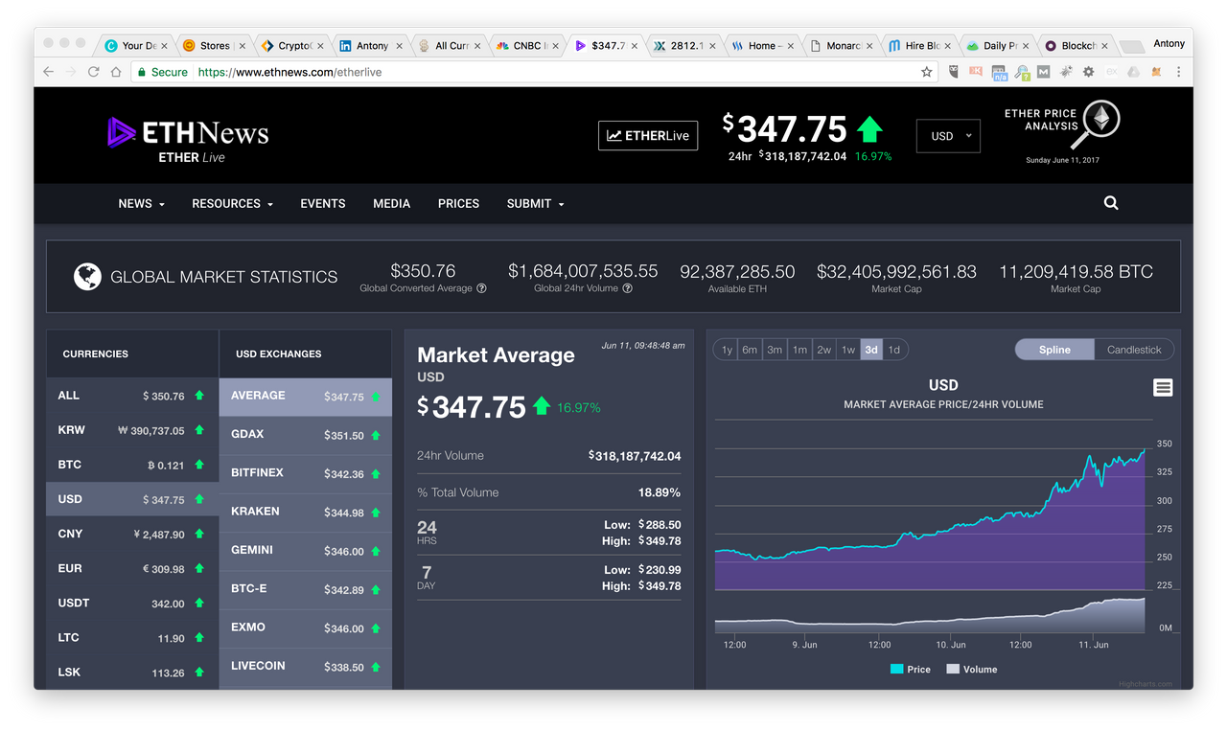The image size is (1227, 730).
Task: Click the green up arrow next to header price
Action: 869,129
